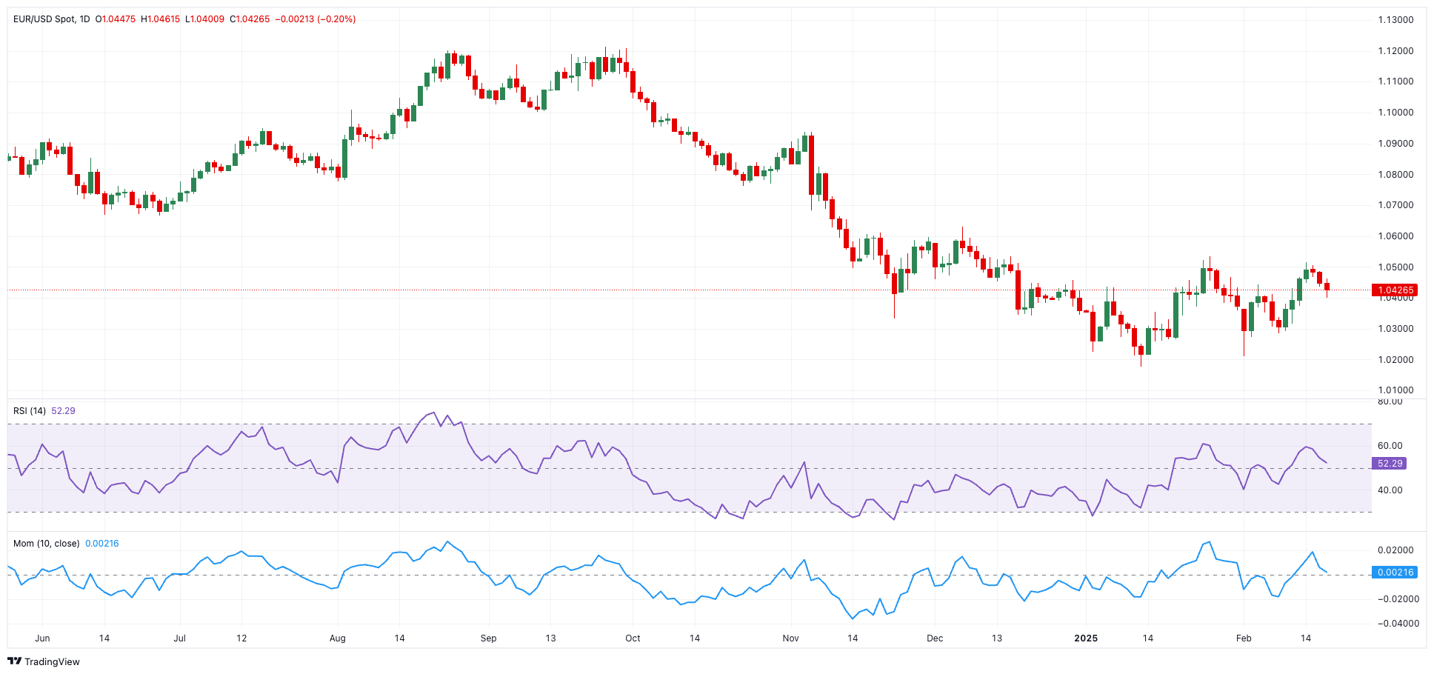Viewport: 1434px width, 674px height.
Task: Click the red 1.04265 current price tag
Action: coord(1395,290)
